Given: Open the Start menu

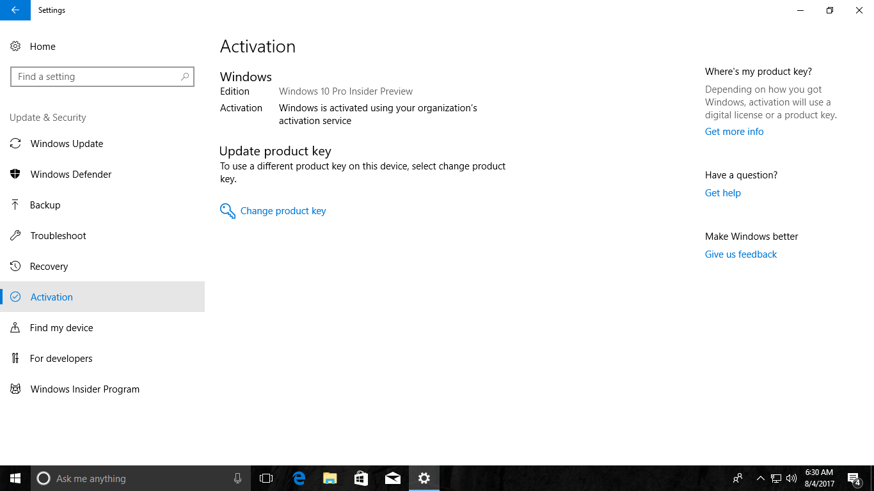Looking at the screenshot, I should (x=15, y=478).
